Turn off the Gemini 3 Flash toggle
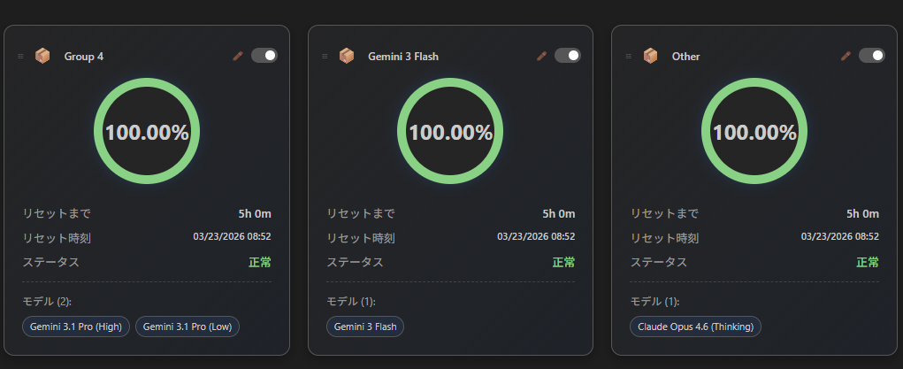Image resolution: width=903 pixels, height=369 pixels. (x=568, y=56)
